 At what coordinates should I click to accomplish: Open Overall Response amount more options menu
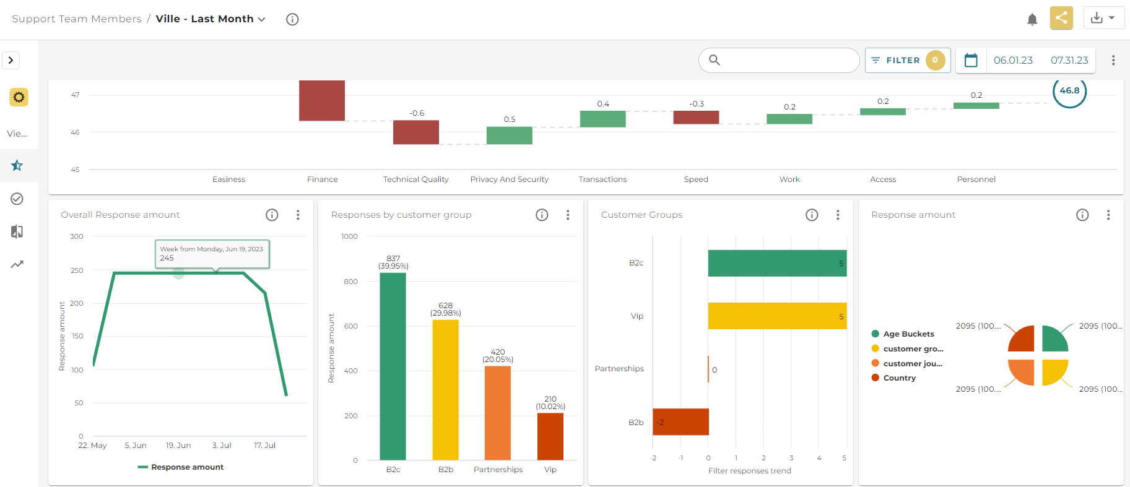(298, 215)
